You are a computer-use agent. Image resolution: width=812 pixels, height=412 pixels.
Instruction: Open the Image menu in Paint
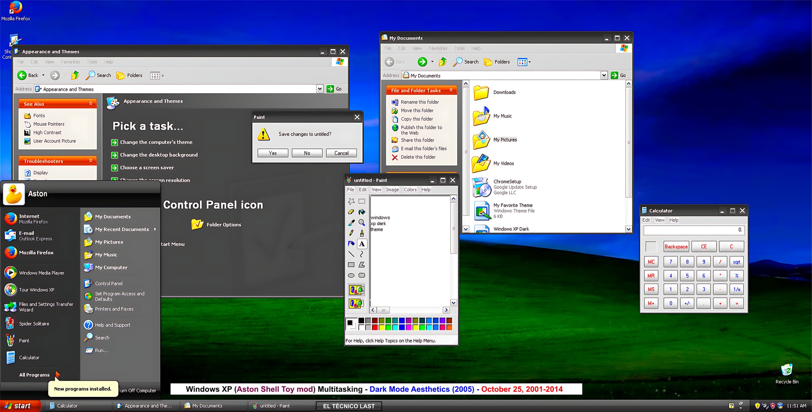pyautogui.click(x=393, y=190)
